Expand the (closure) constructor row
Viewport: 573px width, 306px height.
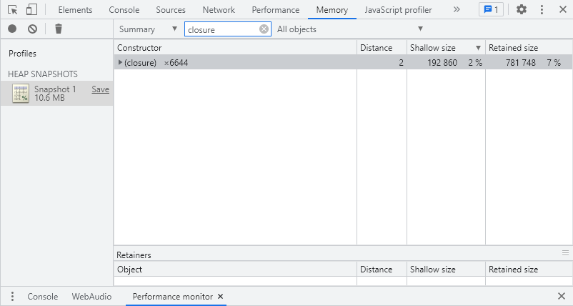click(x=120, y=63)
